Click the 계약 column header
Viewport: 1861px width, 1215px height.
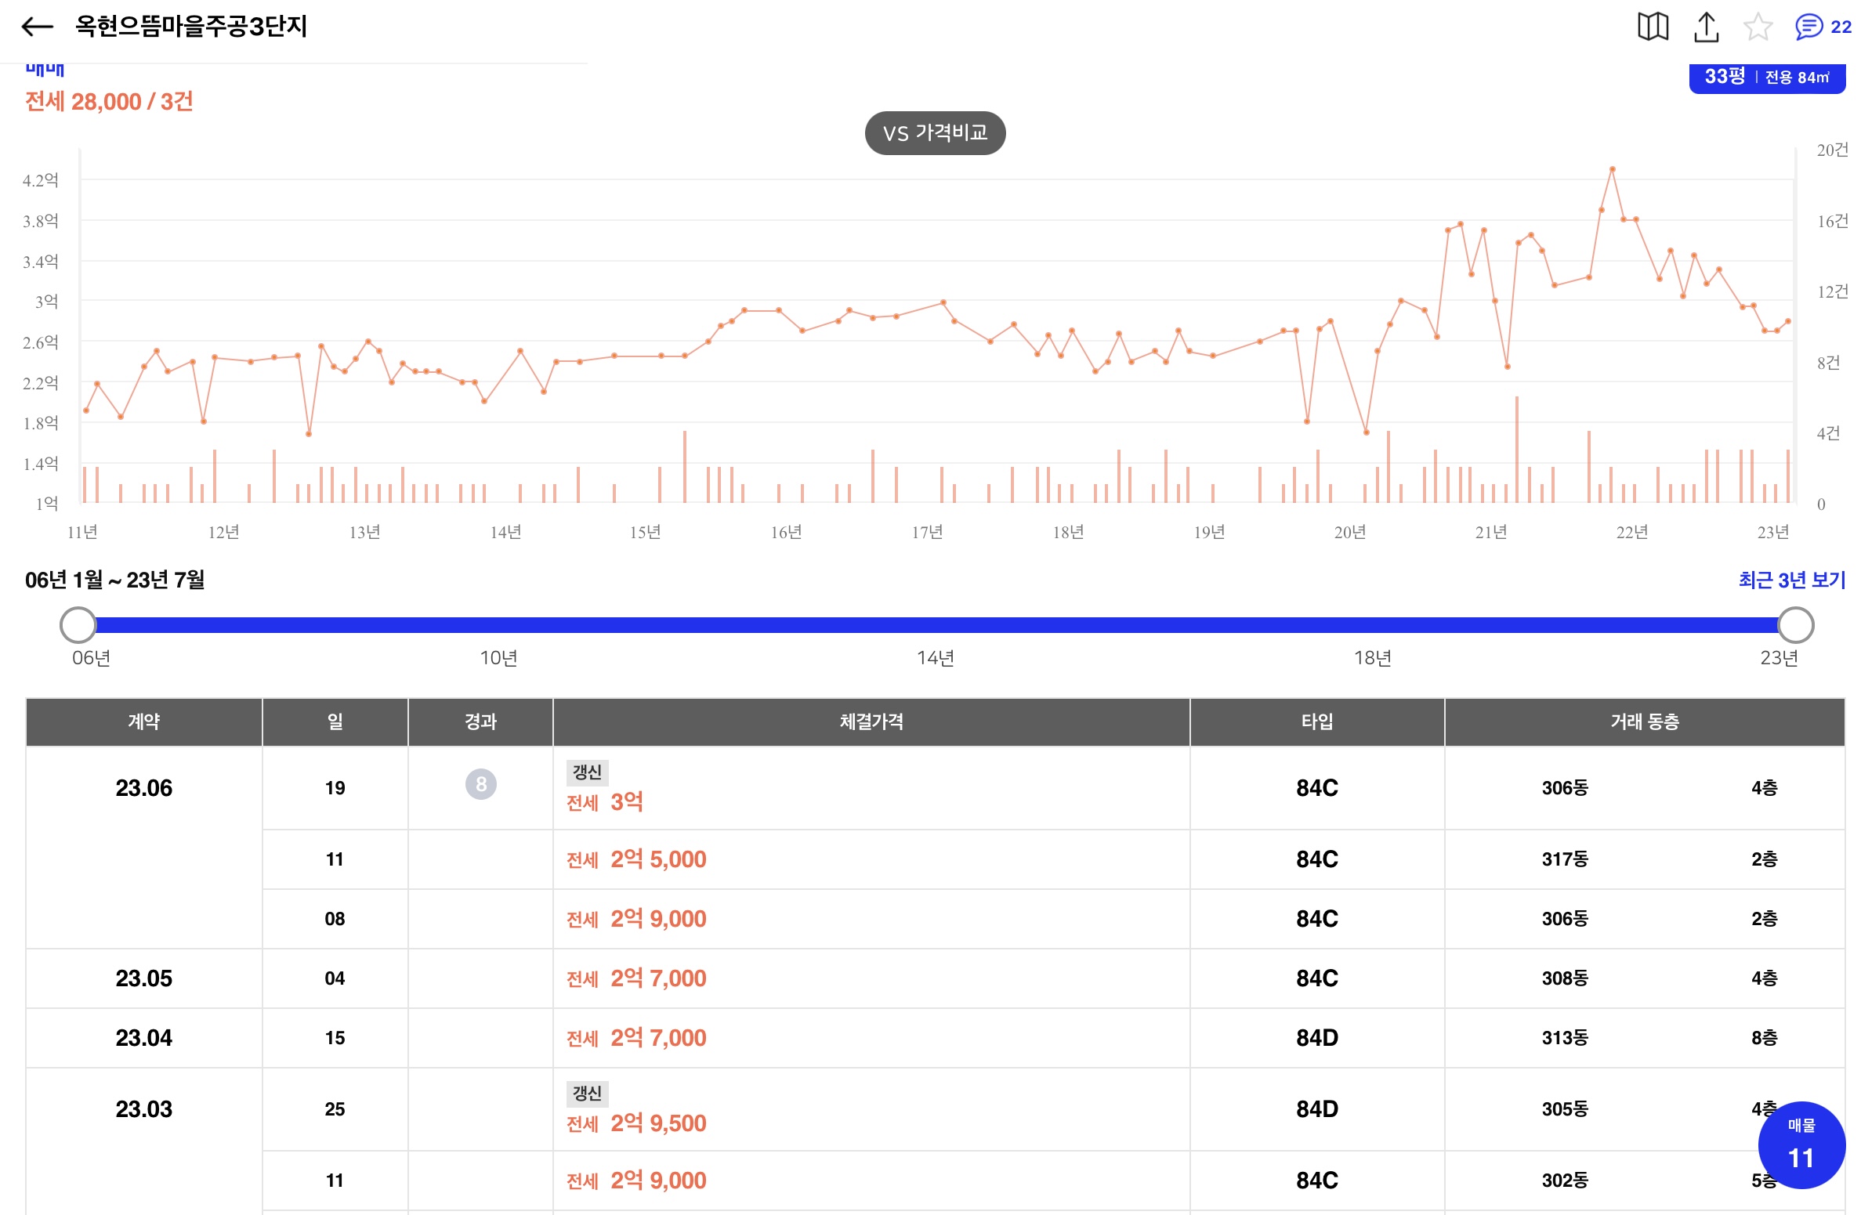click(143, 721)
